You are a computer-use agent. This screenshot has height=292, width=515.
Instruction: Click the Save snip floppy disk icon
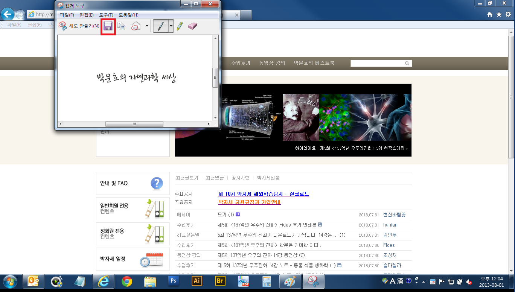point(108,26)
